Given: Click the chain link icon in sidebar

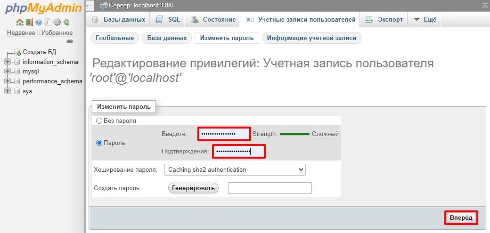Looking at the screenshot, I should coord(70,41).
